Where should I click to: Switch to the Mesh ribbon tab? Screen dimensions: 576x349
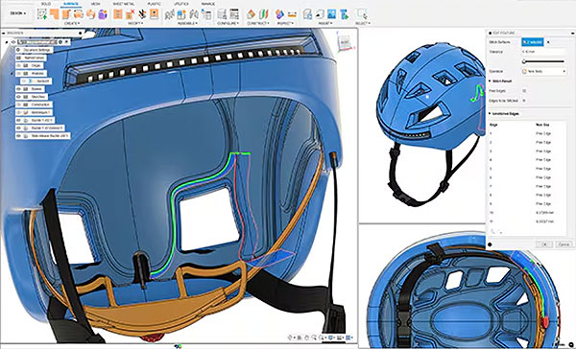[95, 4]
